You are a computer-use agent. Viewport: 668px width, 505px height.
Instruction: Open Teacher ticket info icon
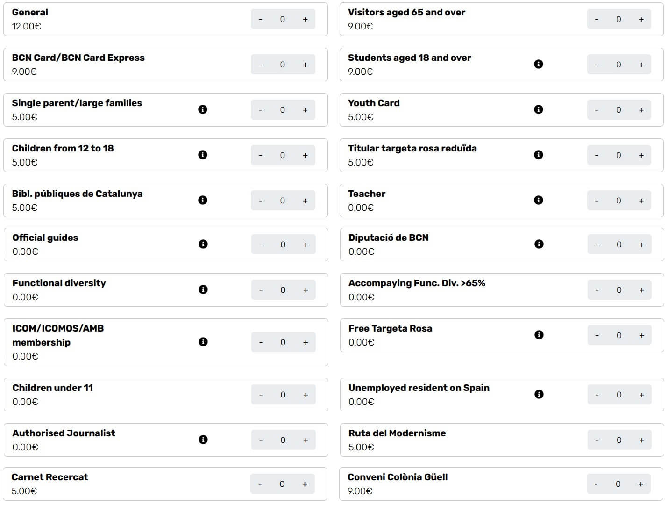coord(538,200)
